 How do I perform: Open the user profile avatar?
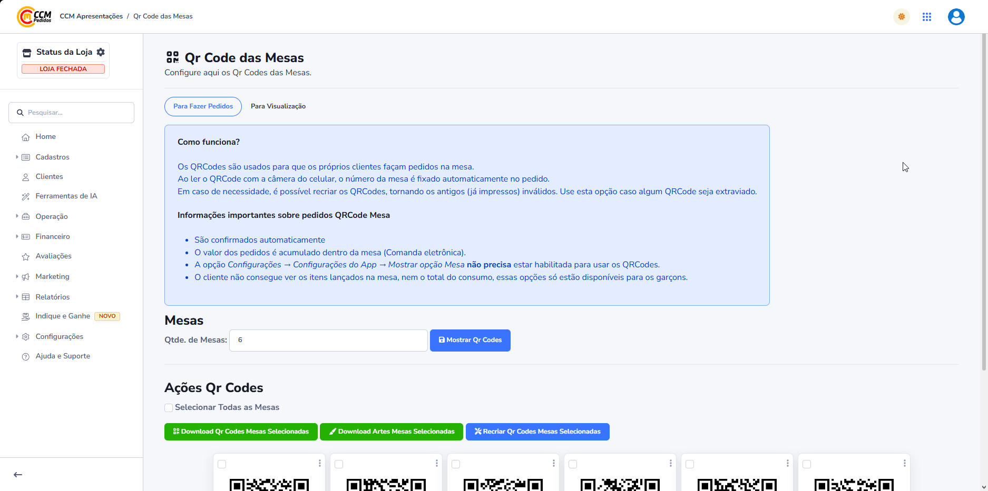tap(956, 17)
